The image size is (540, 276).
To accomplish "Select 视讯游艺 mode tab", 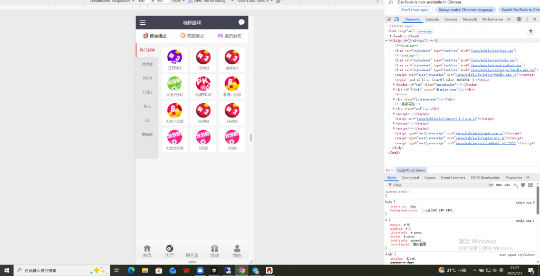I will pyautogui.click(x=229, y=36).
